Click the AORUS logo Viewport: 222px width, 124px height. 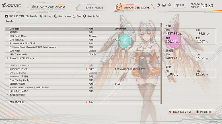[12, 5]
